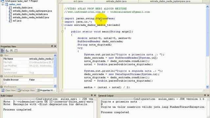The height and width of the screenshot is (118, 210).
Task: Select the File Name property row
Action: [x=28, y=59]
